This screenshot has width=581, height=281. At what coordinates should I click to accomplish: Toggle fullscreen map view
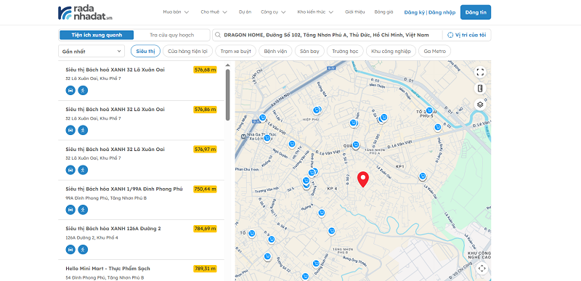tap(480, 72)
